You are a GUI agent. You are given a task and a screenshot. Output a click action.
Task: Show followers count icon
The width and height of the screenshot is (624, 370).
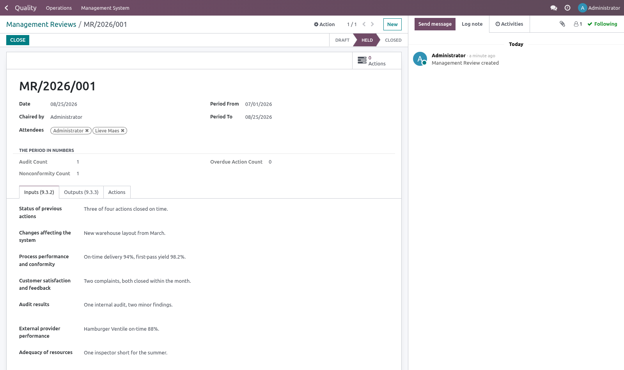(578, 24)
